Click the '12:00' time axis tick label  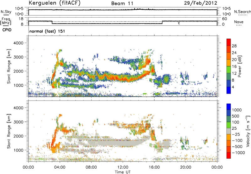(123, 167)
